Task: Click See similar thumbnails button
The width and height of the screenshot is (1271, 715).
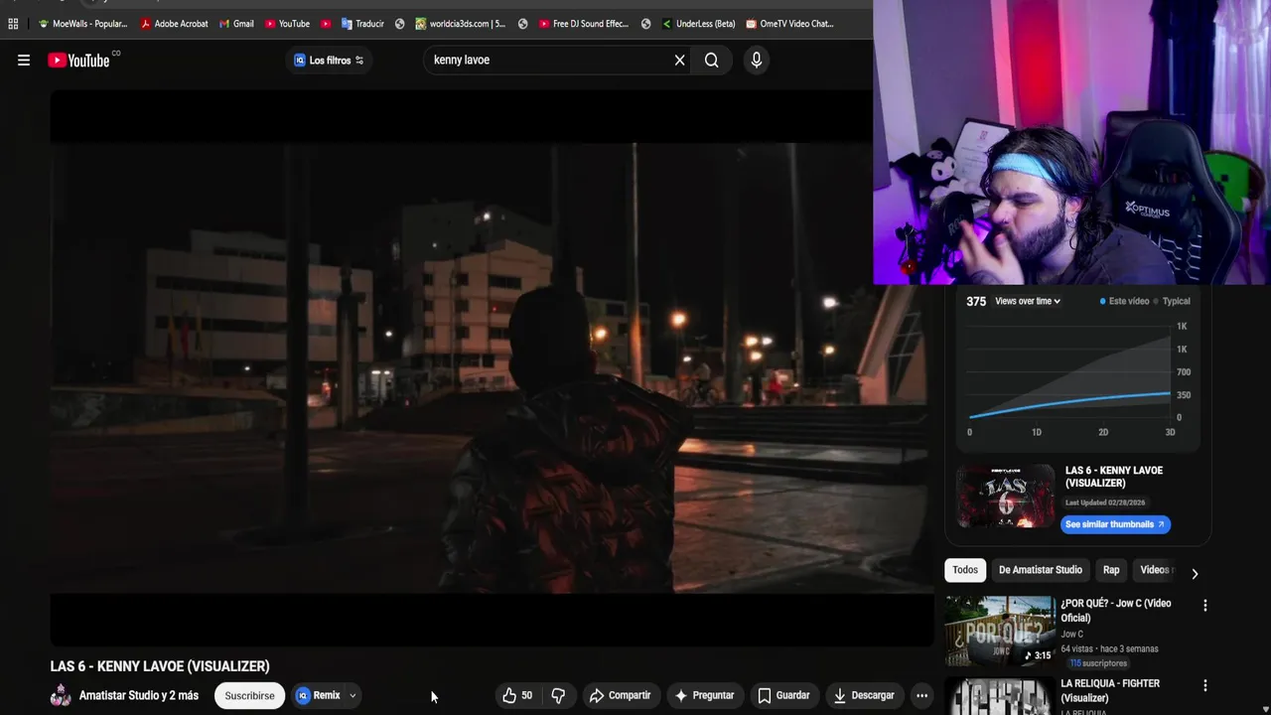Action: click(x=1115, y=524)
